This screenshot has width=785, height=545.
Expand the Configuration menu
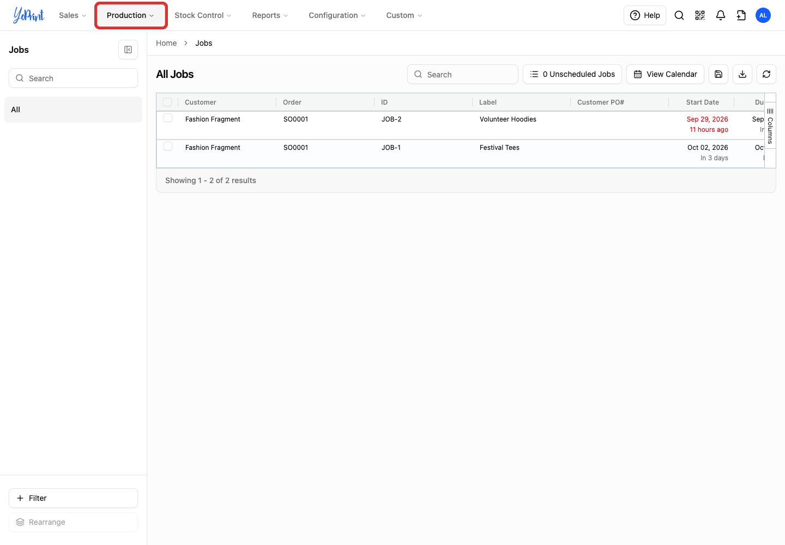(x=337, y=15)
